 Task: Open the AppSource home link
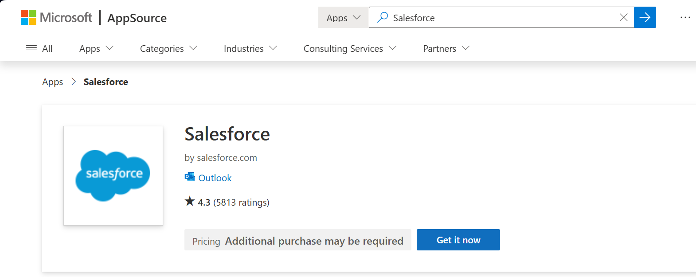137,18
